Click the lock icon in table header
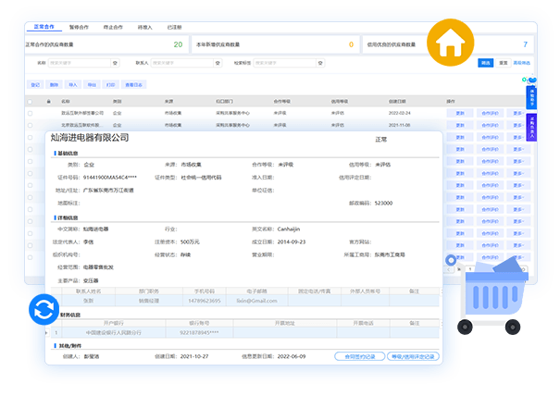This screenshot has width=560, height=396. point(48,102)
